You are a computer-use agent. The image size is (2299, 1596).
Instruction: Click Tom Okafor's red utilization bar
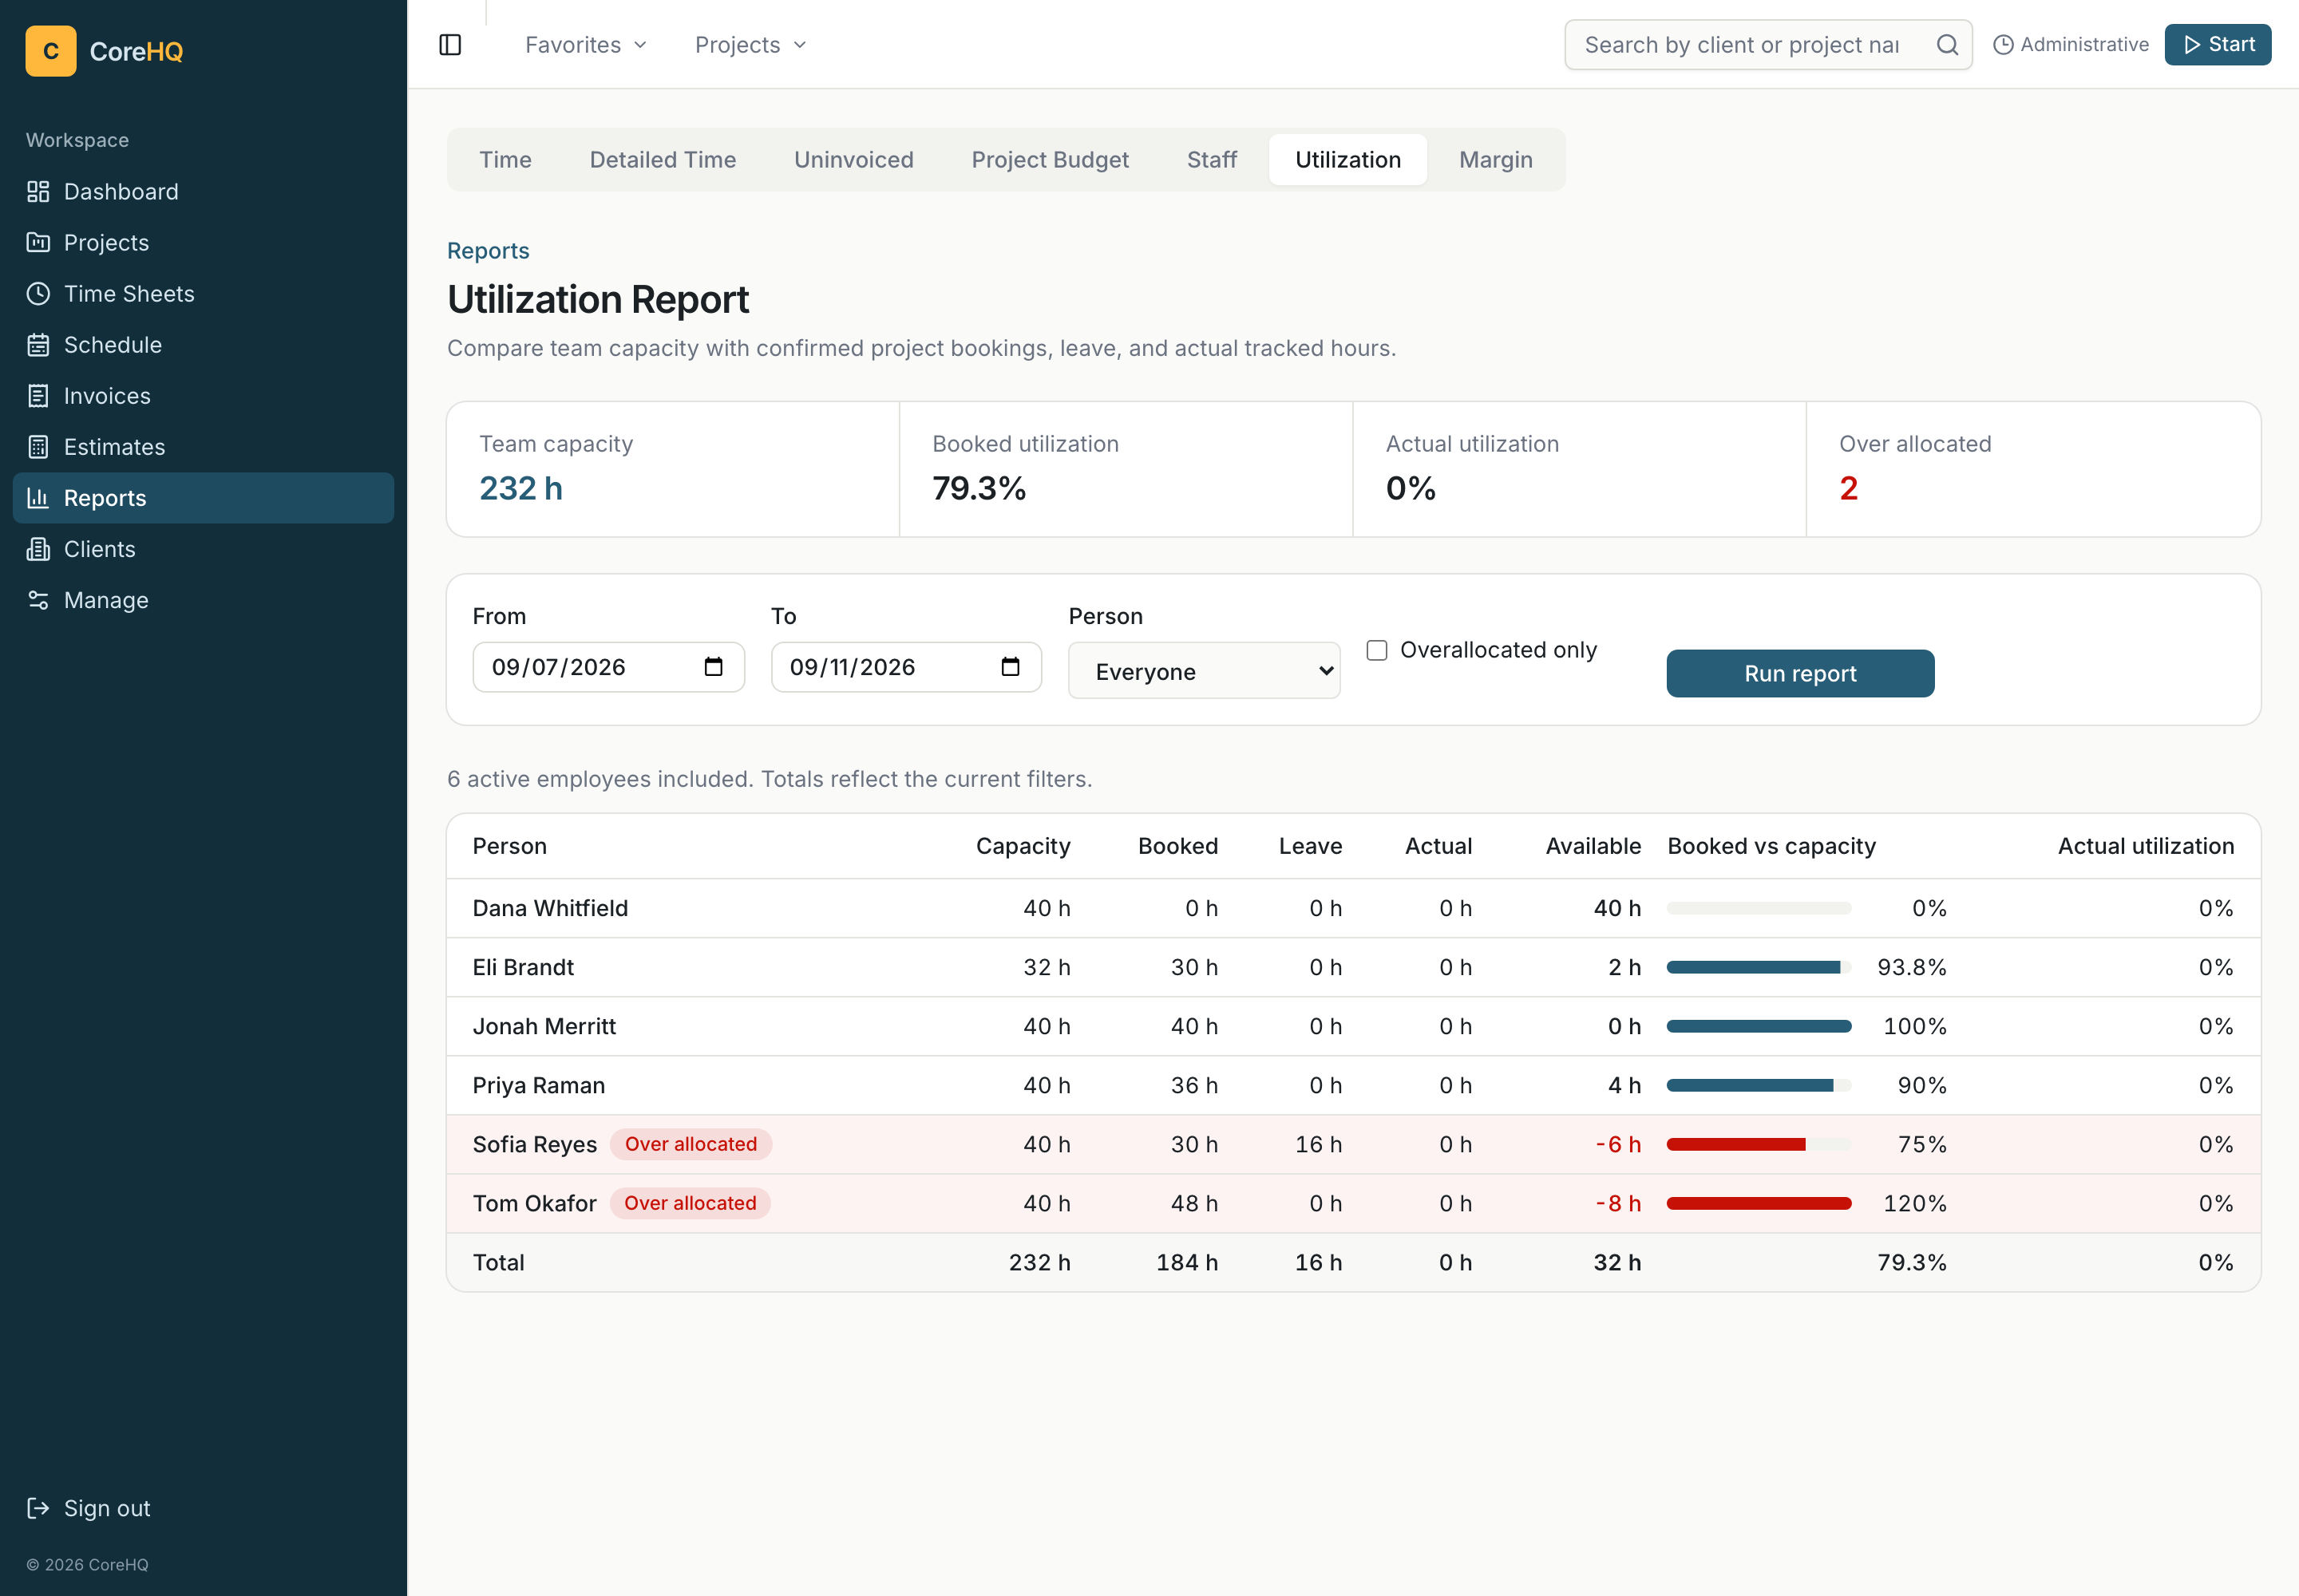pos(1759,1203)
